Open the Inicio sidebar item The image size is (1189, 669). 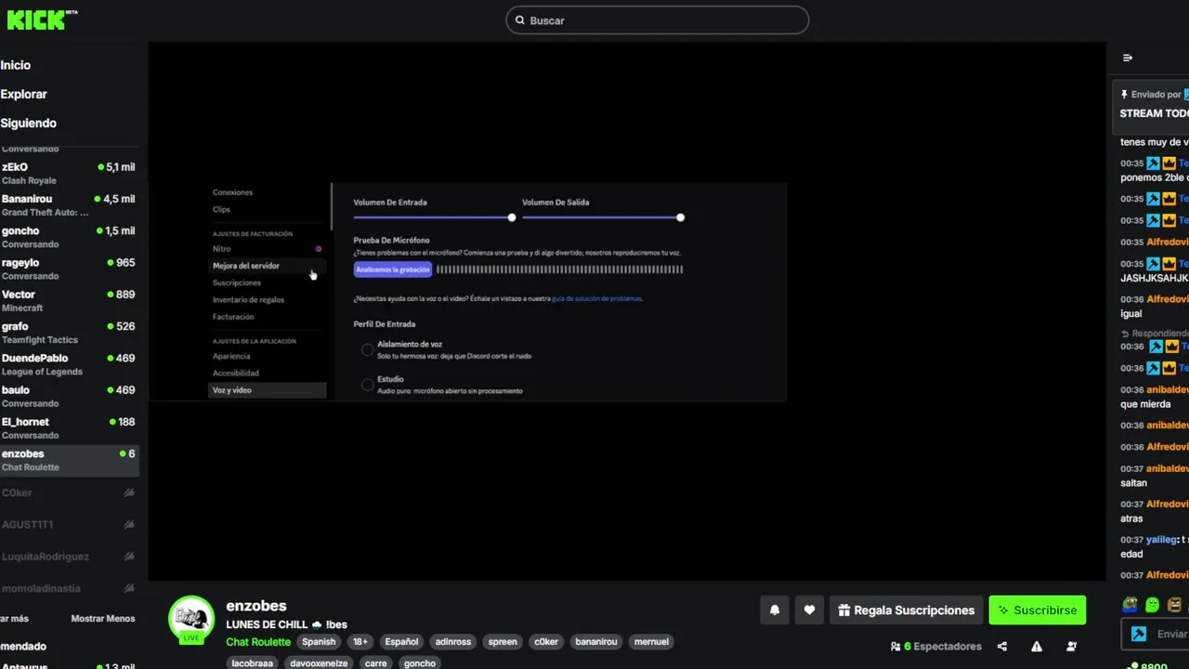pos(16,65)
